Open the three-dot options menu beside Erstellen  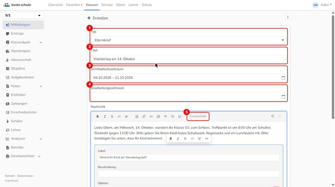coord(288,17)
